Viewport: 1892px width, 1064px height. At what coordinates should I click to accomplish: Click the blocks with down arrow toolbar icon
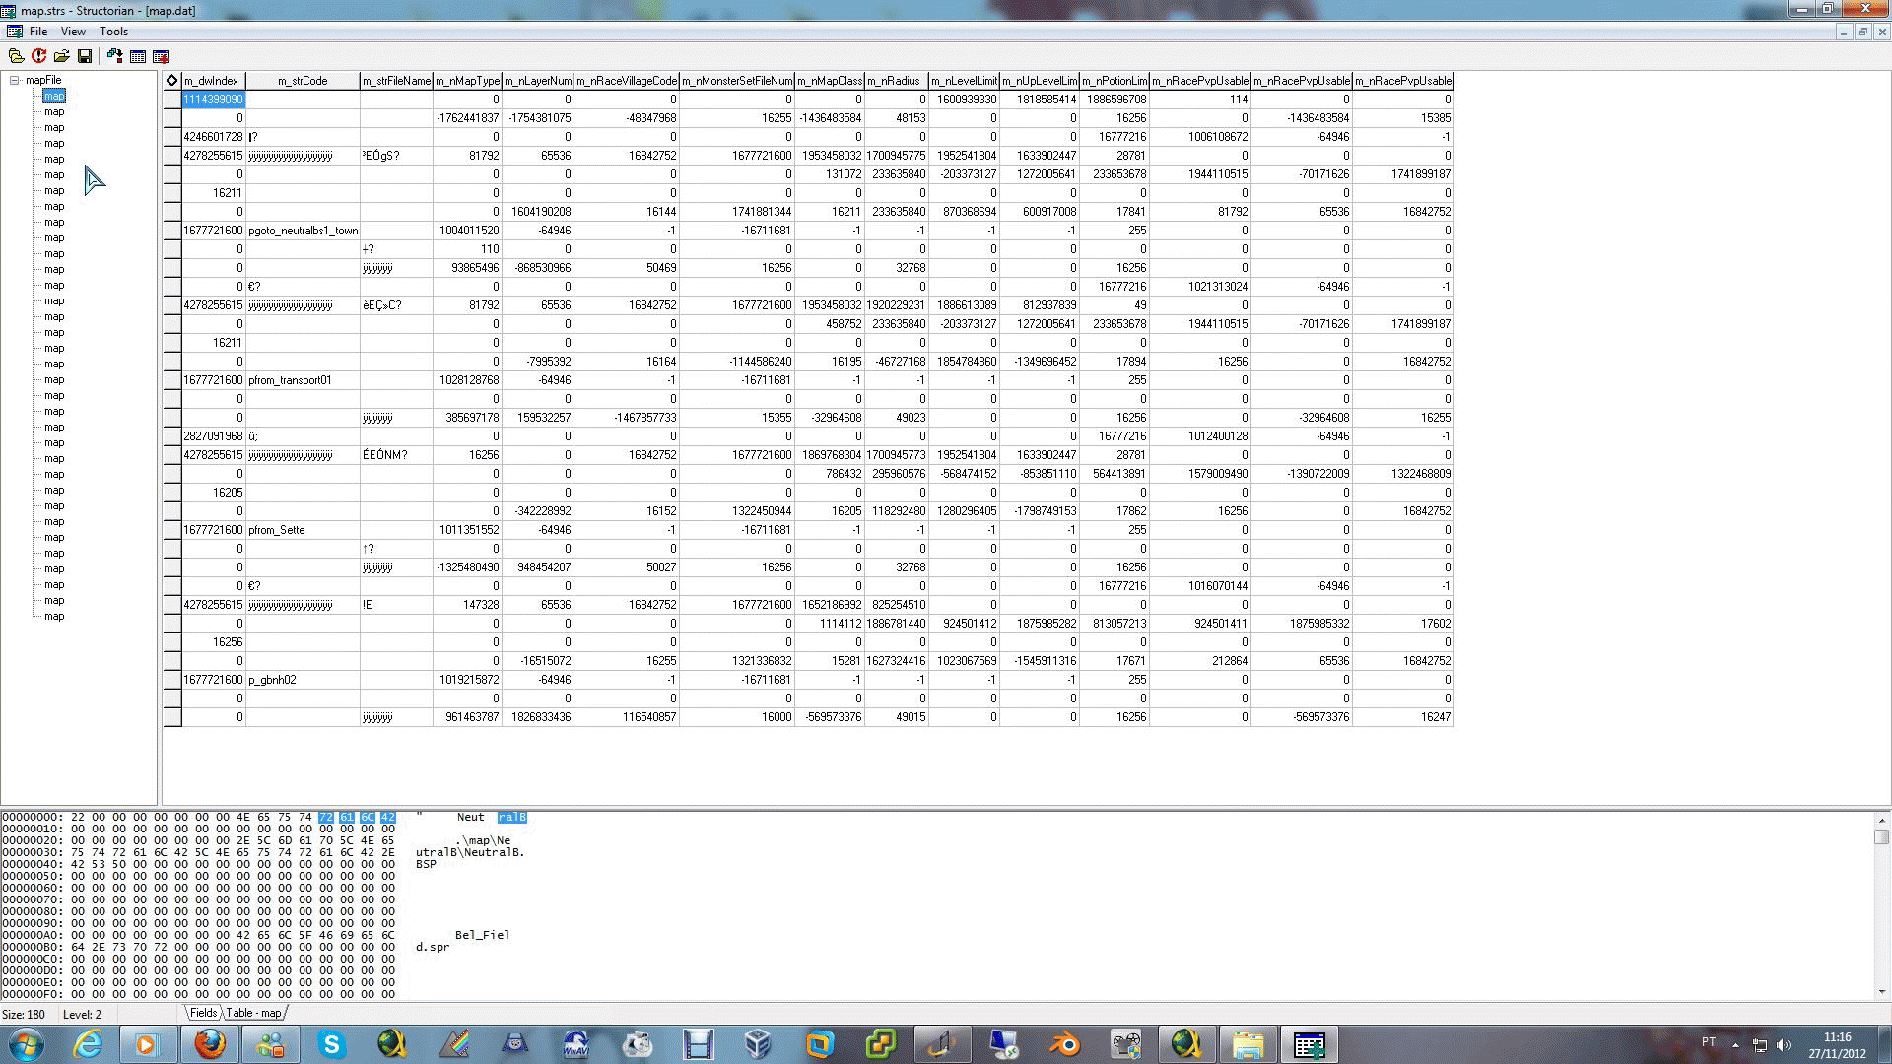(115, 56)
